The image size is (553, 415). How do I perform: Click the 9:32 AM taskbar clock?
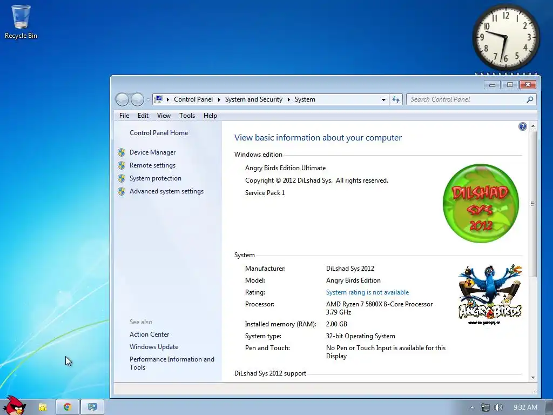tap(525, 407)
